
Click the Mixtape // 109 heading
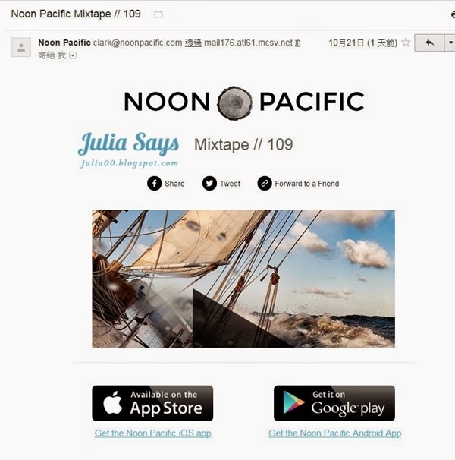[243, 144]
